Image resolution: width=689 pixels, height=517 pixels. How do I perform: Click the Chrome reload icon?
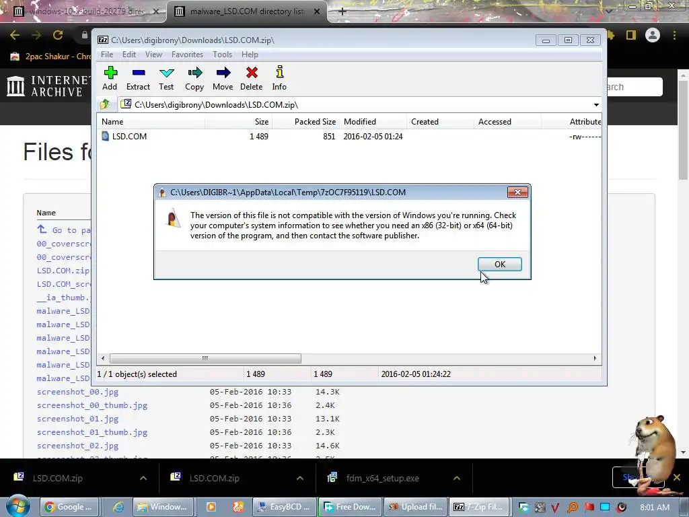58,35
